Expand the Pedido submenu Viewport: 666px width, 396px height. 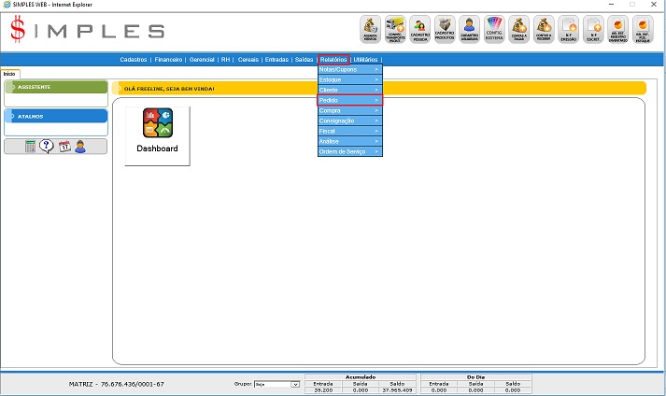(349, 100)
